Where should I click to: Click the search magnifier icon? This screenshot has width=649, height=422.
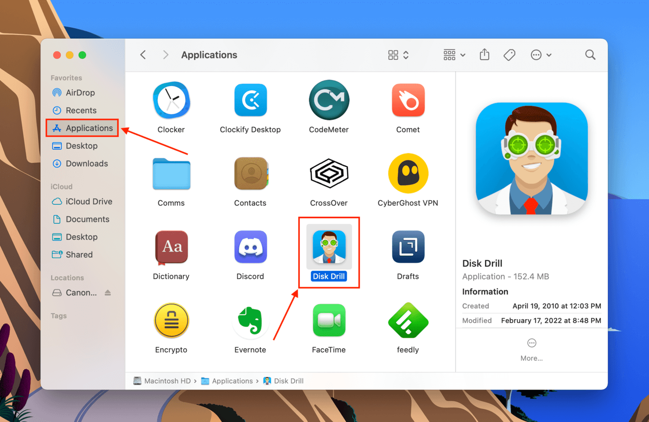[590, 55]
